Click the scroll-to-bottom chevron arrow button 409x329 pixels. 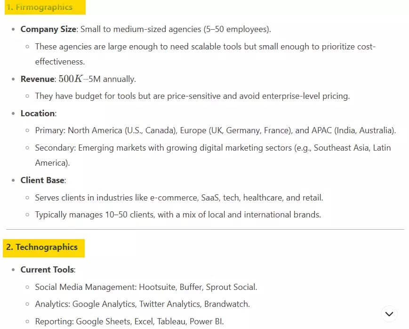[389, 314]
